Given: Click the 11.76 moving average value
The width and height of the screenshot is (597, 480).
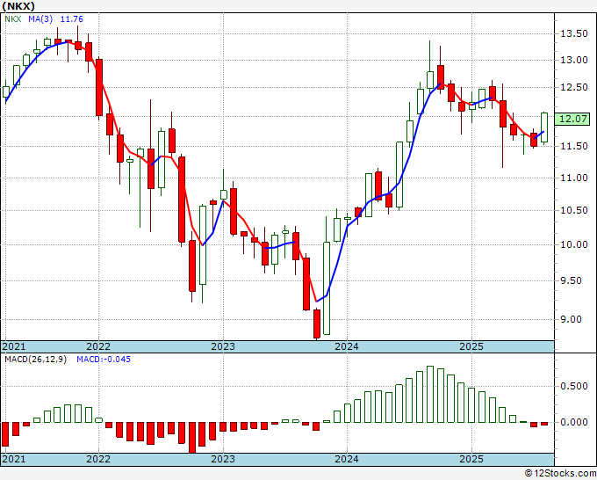Looking at the screenshot, I should [x=72, y=19].
